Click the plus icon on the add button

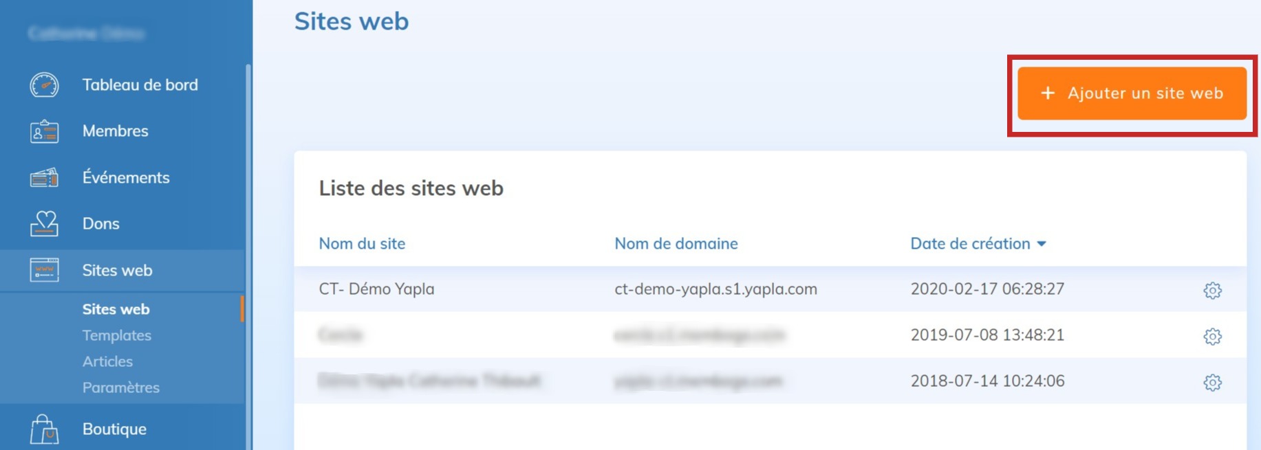(1047, 93)
